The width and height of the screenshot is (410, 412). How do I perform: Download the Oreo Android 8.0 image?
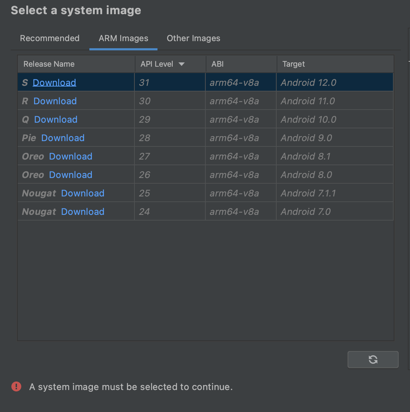tap(71, 174)
